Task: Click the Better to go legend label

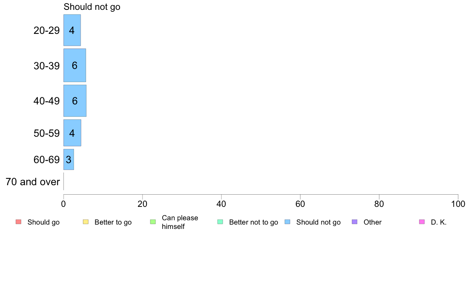Action: [x=113, y=222]
